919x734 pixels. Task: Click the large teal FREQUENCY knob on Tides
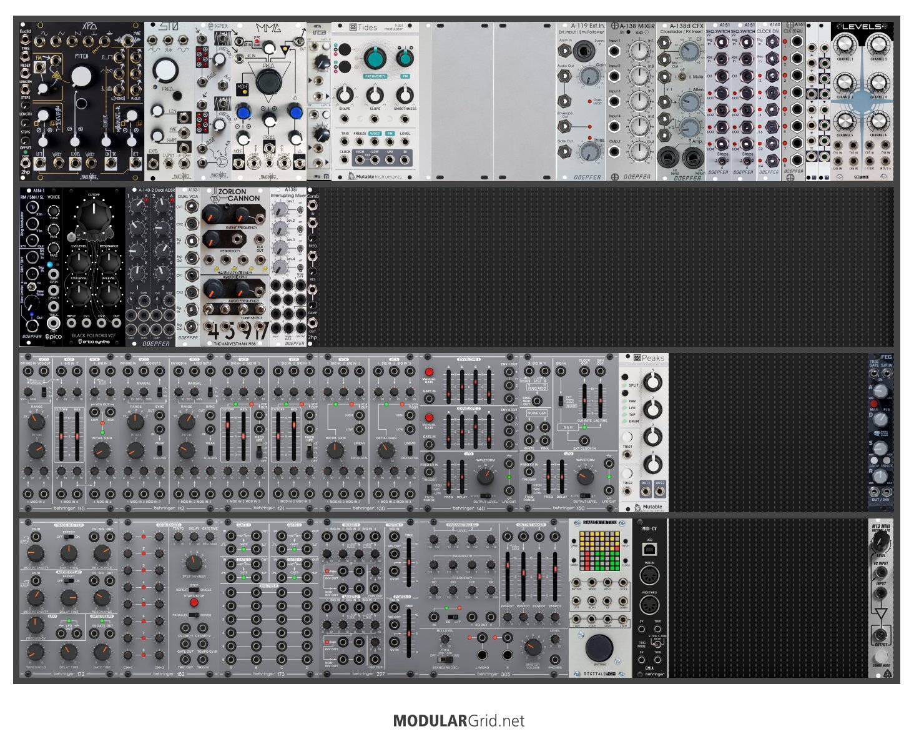[x=375, y=59]
